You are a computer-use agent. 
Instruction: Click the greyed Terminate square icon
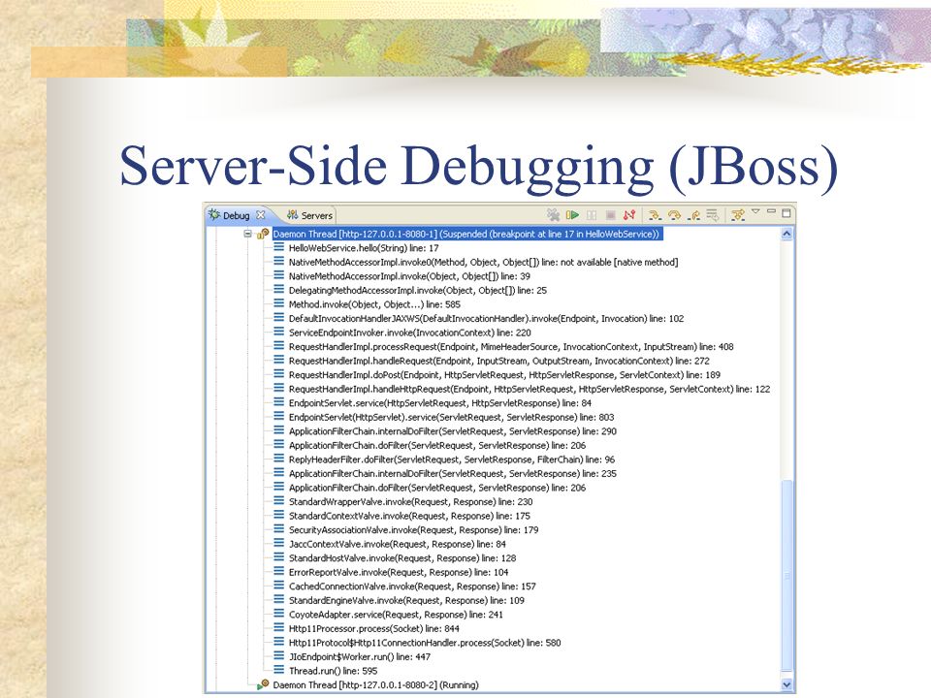point(610,215)
